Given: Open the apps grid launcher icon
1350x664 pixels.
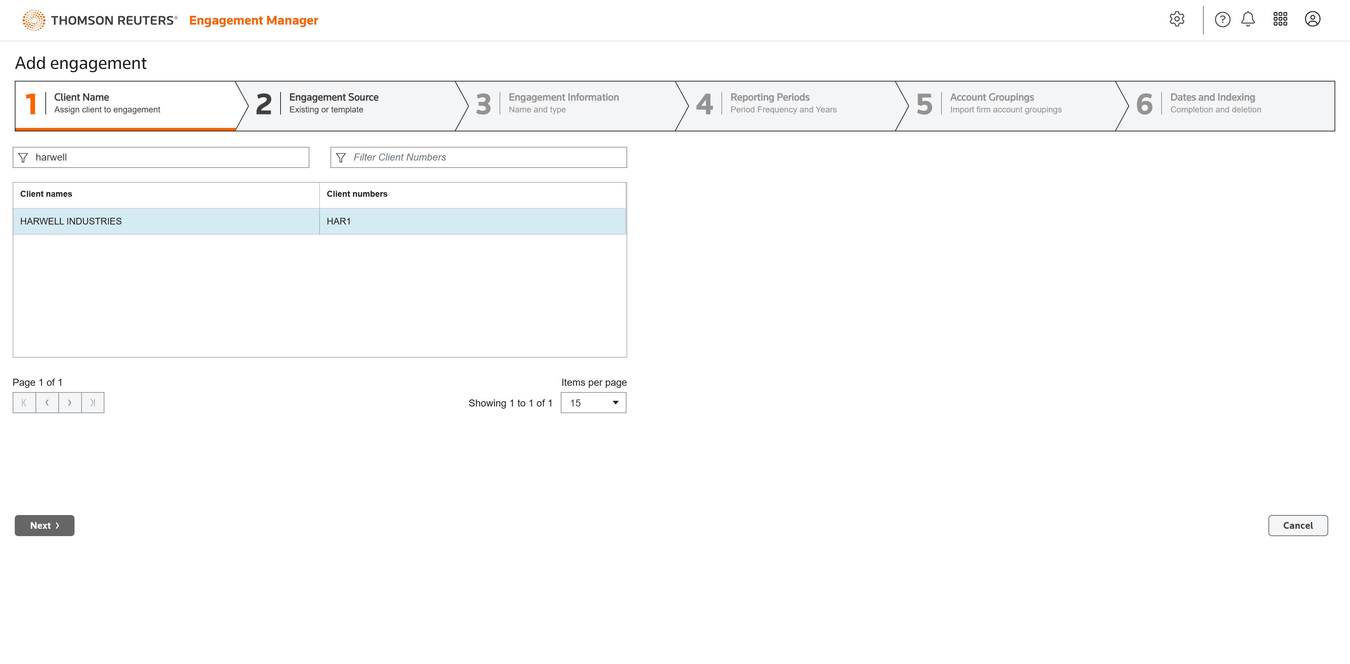Looking at the screenshot, I should 1280,19.
